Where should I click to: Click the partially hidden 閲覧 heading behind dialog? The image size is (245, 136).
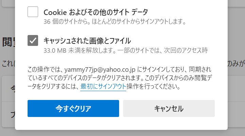9,42
